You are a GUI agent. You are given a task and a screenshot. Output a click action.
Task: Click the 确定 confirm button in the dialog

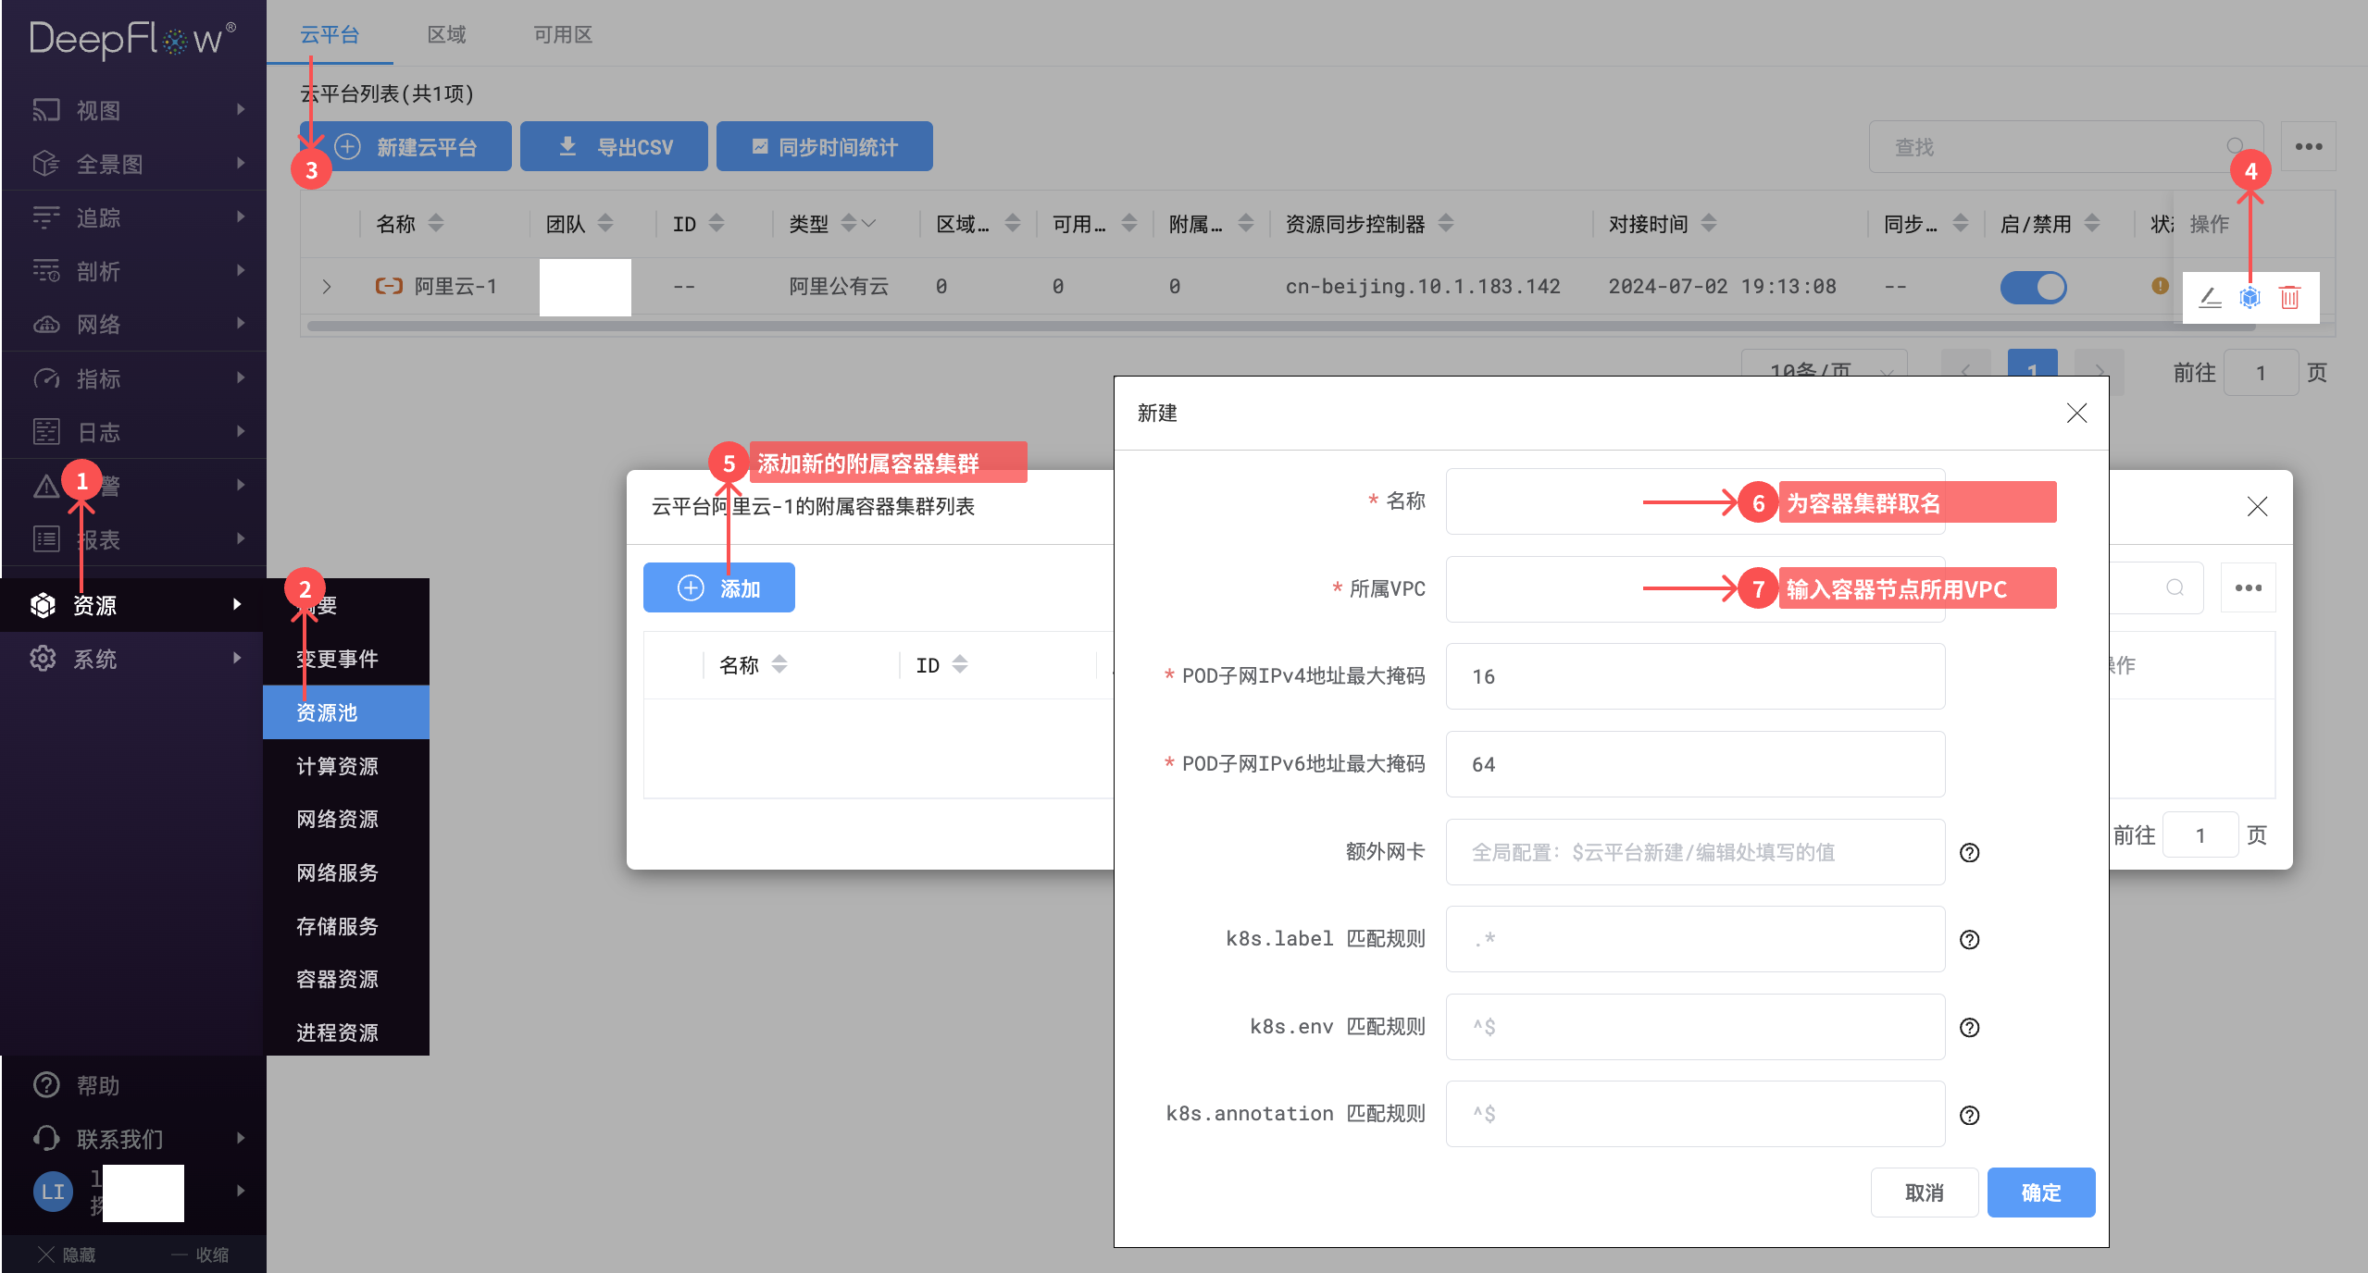[2039, 1193]
